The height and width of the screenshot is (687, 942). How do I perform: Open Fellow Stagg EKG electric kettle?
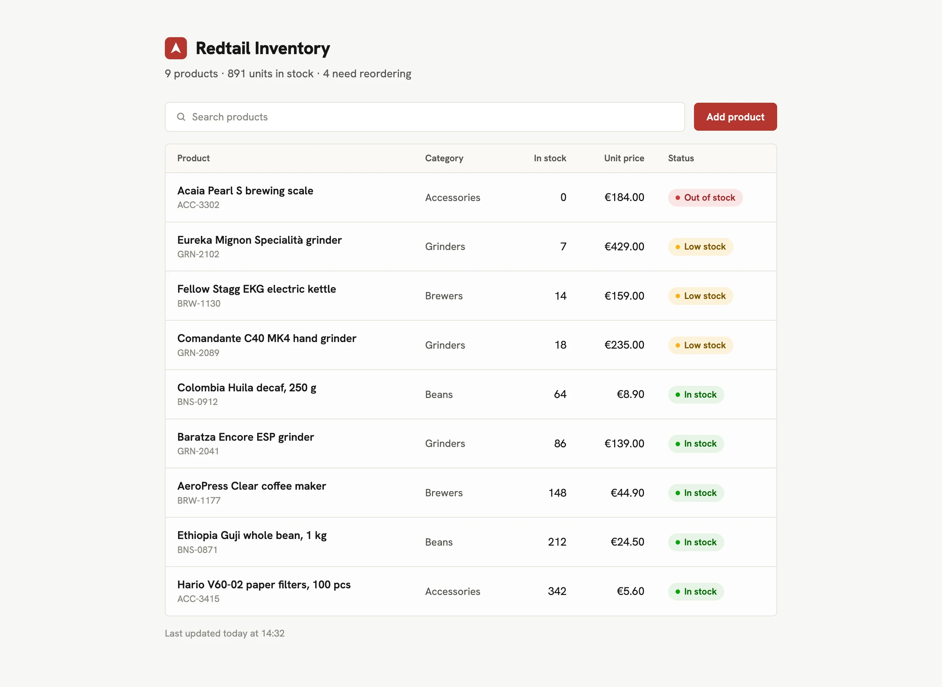(x=256, y=289)
